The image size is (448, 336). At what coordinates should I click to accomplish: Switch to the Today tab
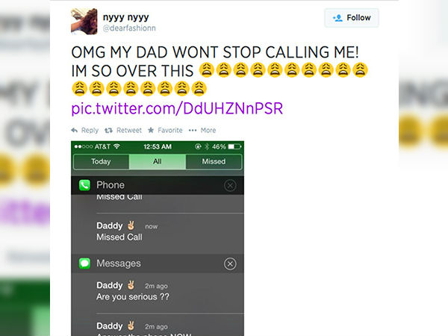click(x=101, y=162)
